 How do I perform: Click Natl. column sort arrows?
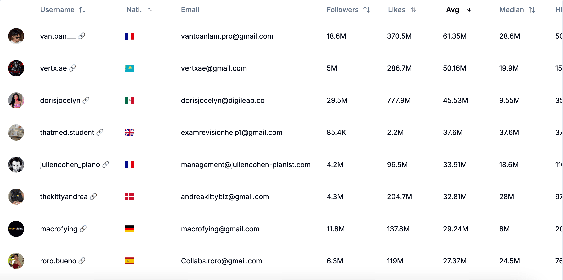pyautogui.click(x=150, y=10)
